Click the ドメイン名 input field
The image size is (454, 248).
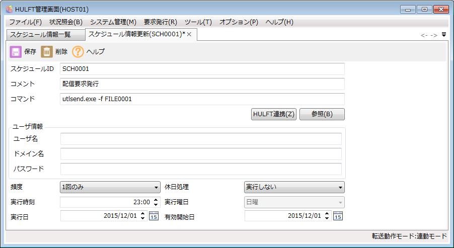click(201, 154)
